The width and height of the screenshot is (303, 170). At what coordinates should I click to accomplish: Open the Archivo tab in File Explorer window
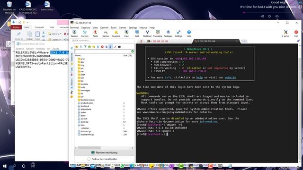(16, 27)
